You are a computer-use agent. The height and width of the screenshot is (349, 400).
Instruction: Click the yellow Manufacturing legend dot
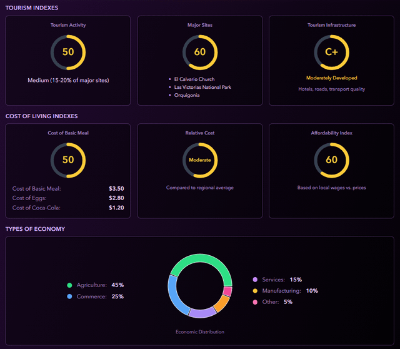pyautogui.click(x=255, y=291)
